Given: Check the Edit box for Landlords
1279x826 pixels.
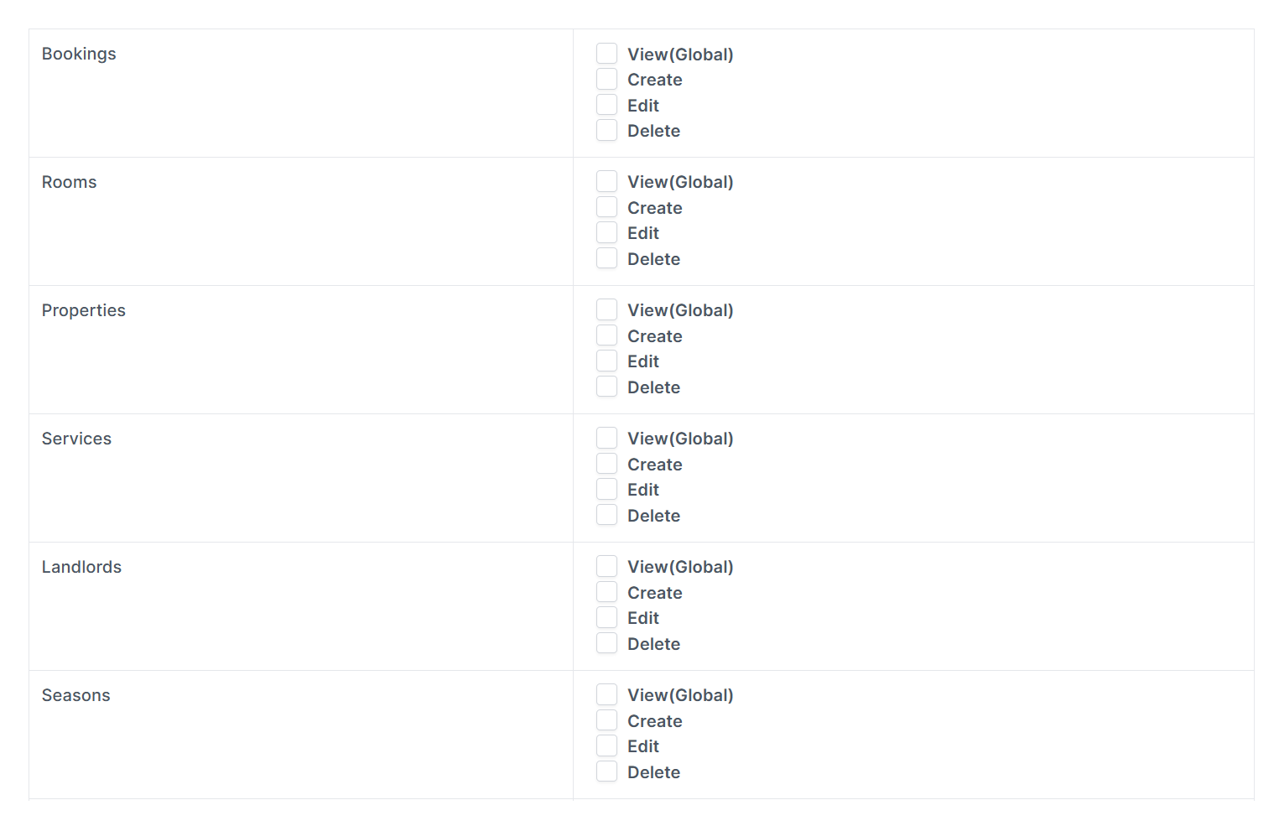Looking at the screenshot, I should [606, 618].
